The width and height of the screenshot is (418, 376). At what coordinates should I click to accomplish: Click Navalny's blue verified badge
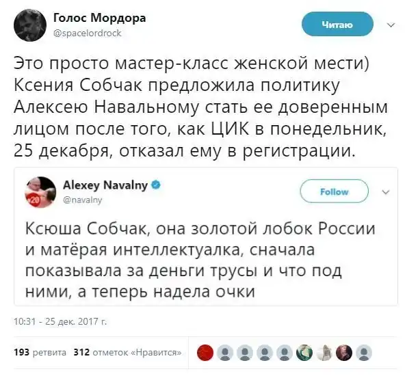point(155,185)
